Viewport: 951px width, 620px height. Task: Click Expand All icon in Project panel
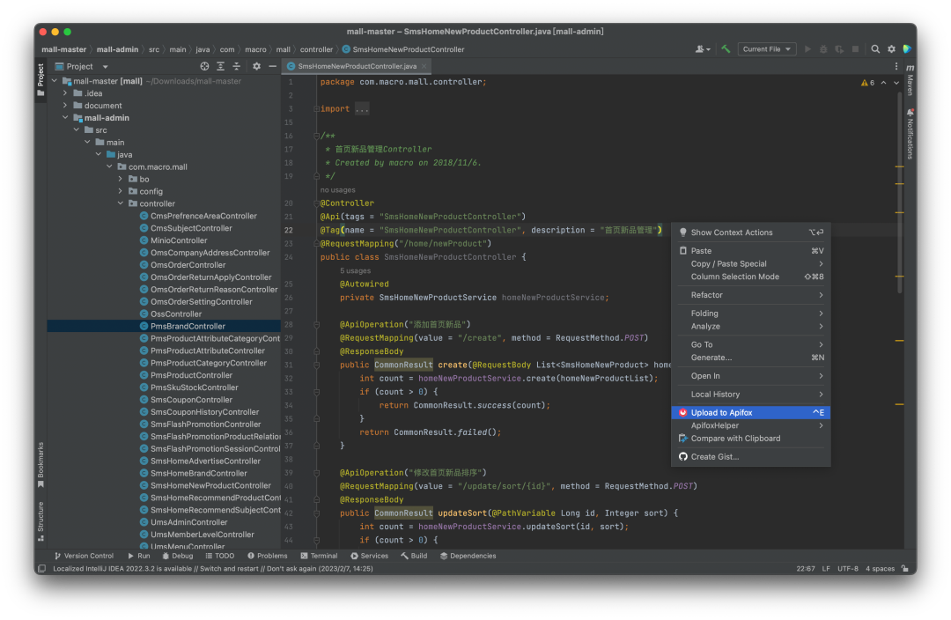point(221,66)
